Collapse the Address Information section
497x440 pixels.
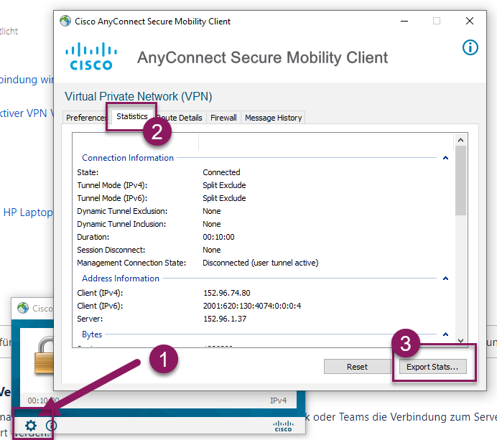pos(446,278)
